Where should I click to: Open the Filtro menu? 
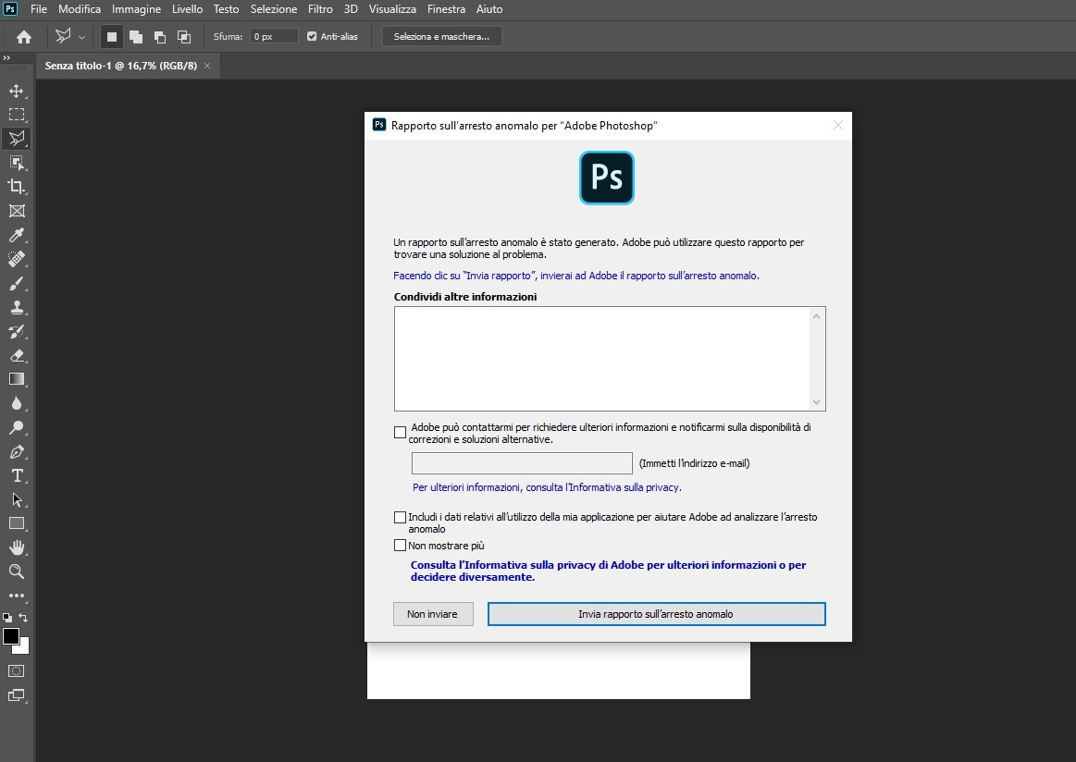coord(320,9)
